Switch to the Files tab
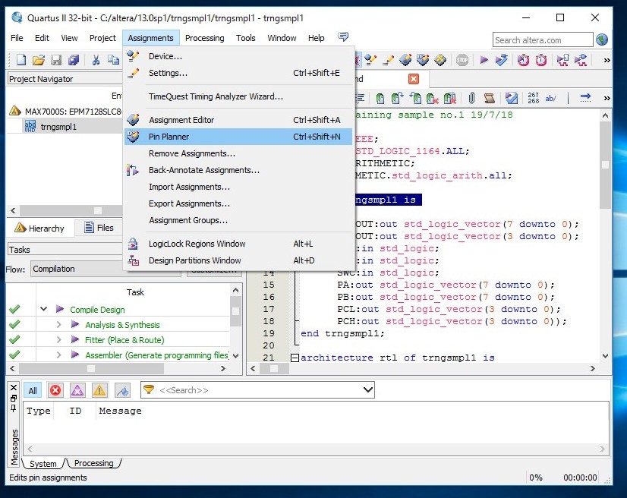Screen dimensions: 627x498 click(99, 228)
